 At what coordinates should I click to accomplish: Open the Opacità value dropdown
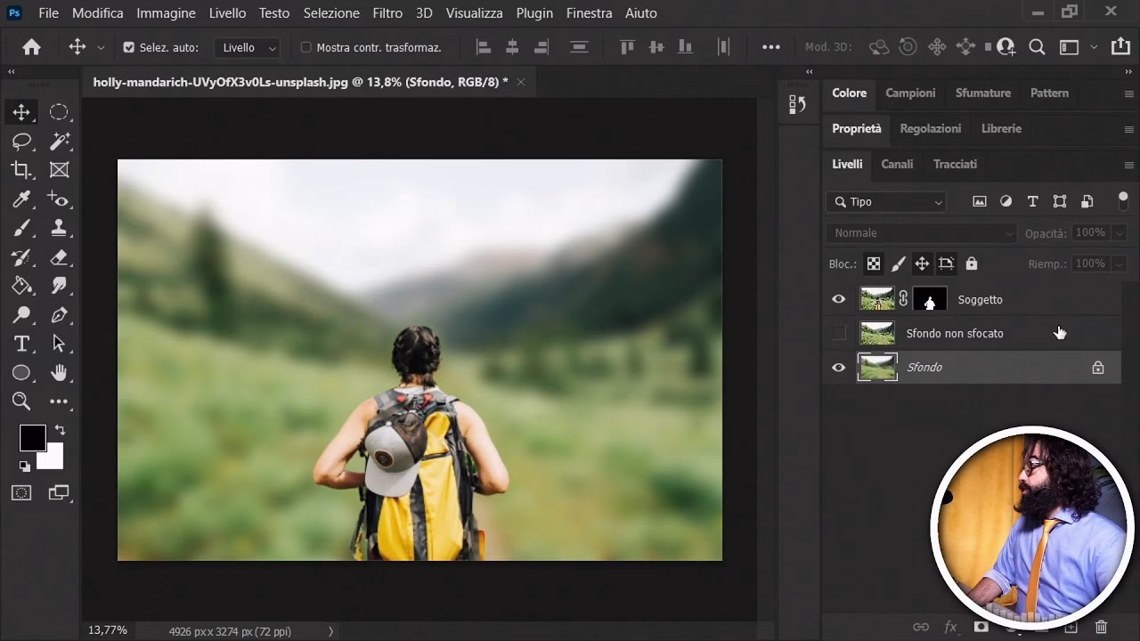(1121, 232)
